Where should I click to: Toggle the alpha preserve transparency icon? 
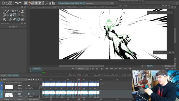pos(36,79)
